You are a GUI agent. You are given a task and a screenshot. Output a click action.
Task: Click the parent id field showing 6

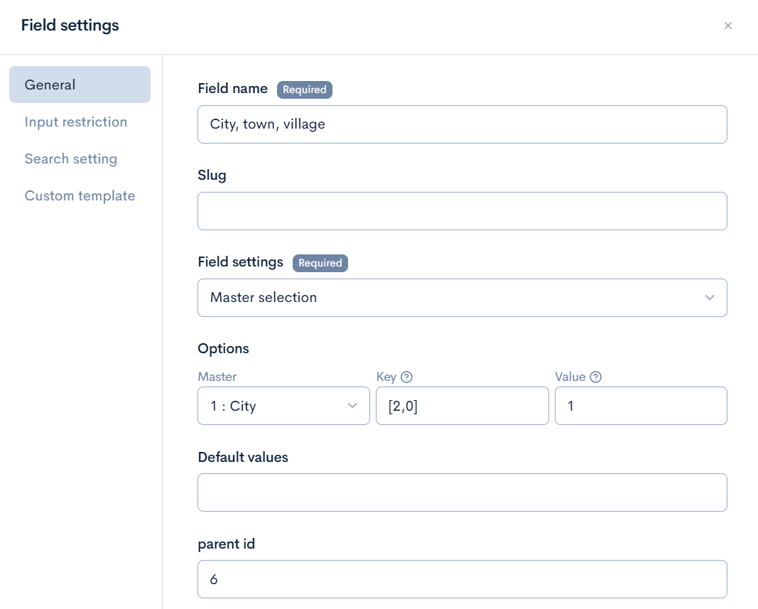pyautogui.click(x=462, y=579)
